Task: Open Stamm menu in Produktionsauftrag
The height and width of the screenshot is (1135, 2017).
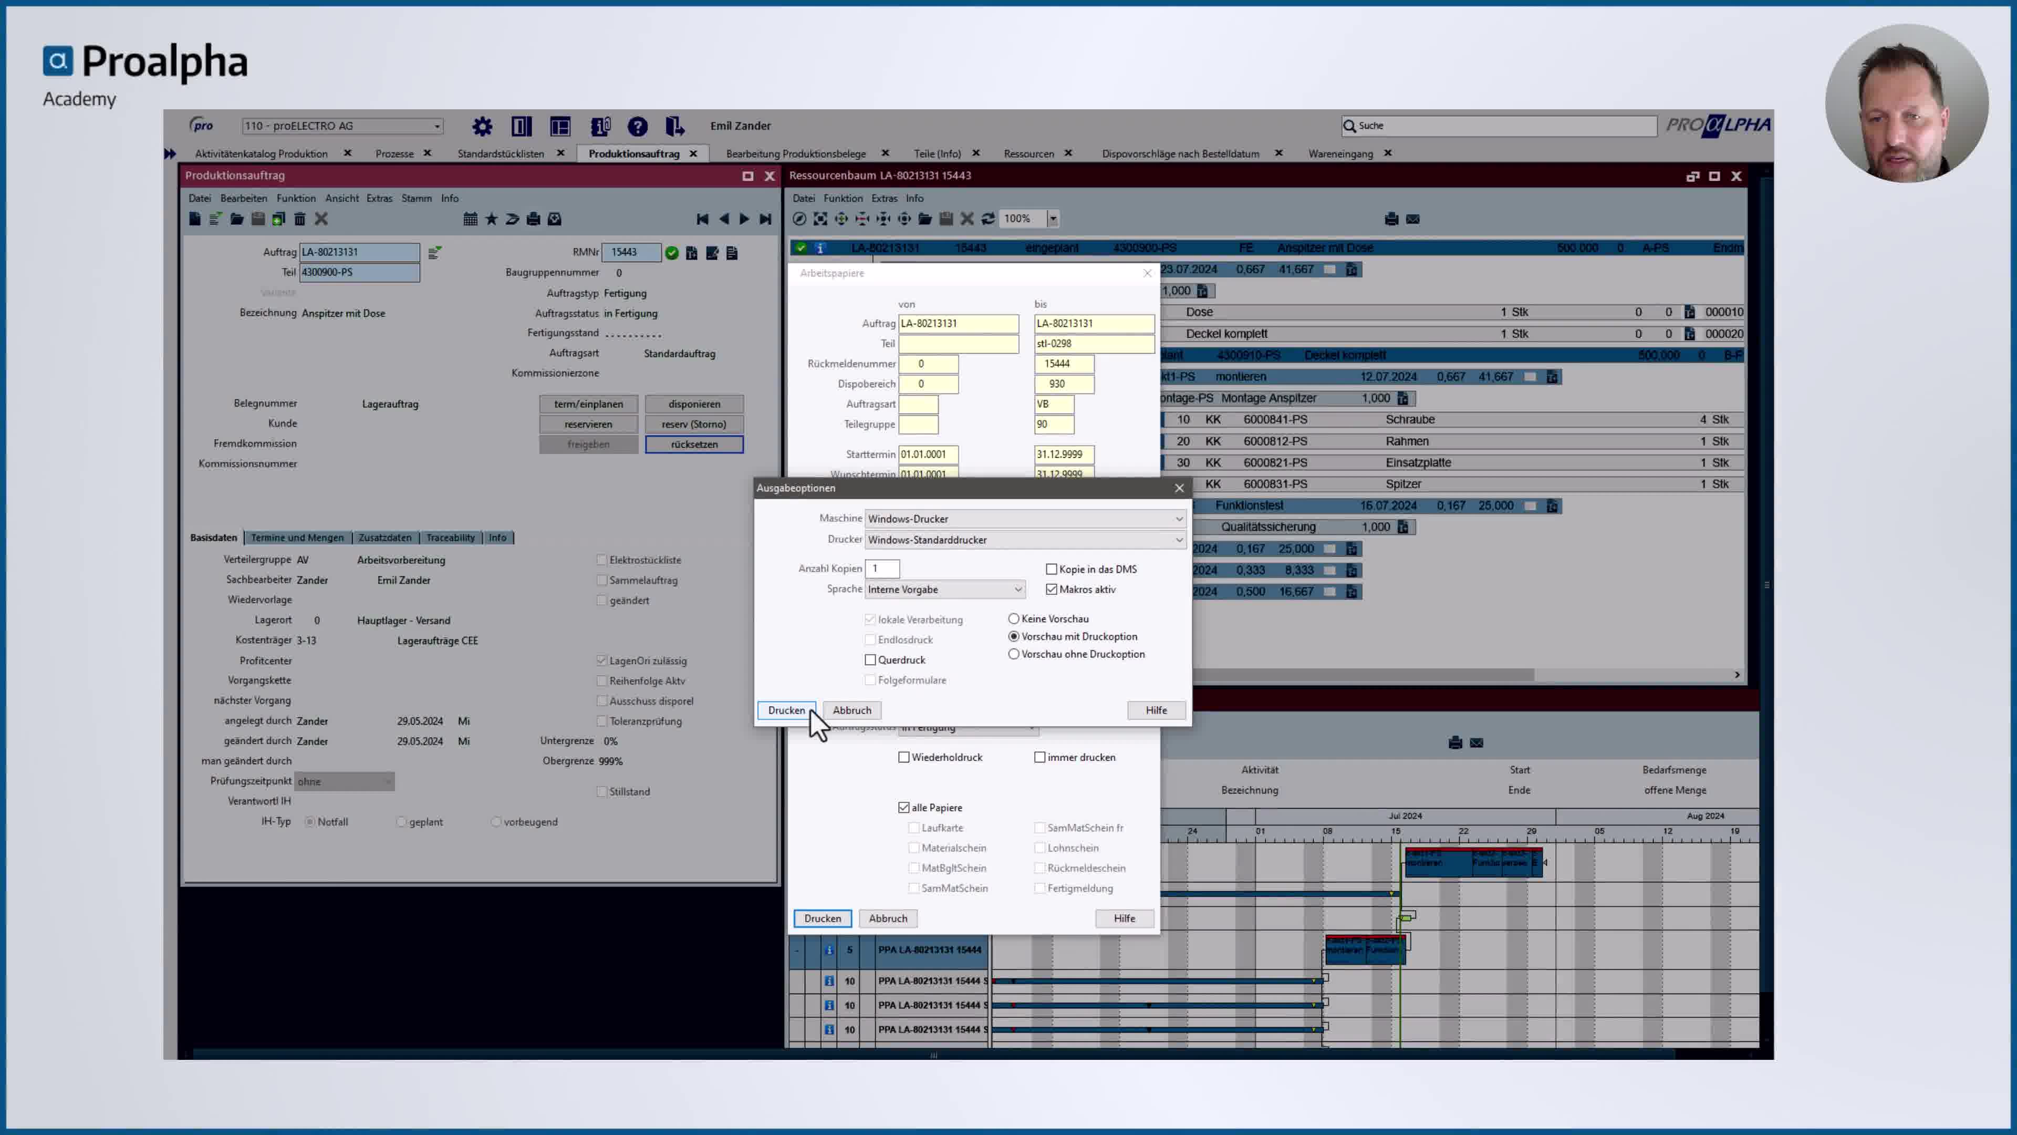Action: click(x=417, y=199)
